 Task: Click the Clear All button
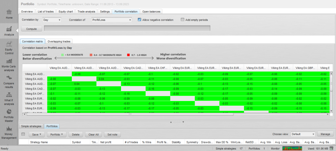(x=93, y=135)
